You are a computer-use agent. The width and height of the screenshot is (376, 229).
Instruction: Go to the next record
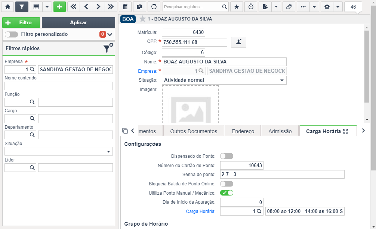[x=98, y=7]
